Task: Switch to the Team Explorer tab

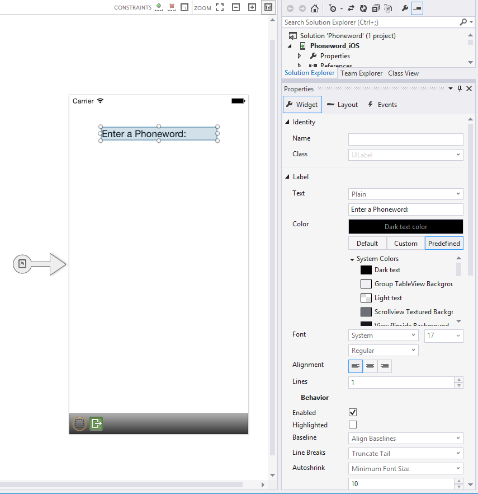Action: 361,73
